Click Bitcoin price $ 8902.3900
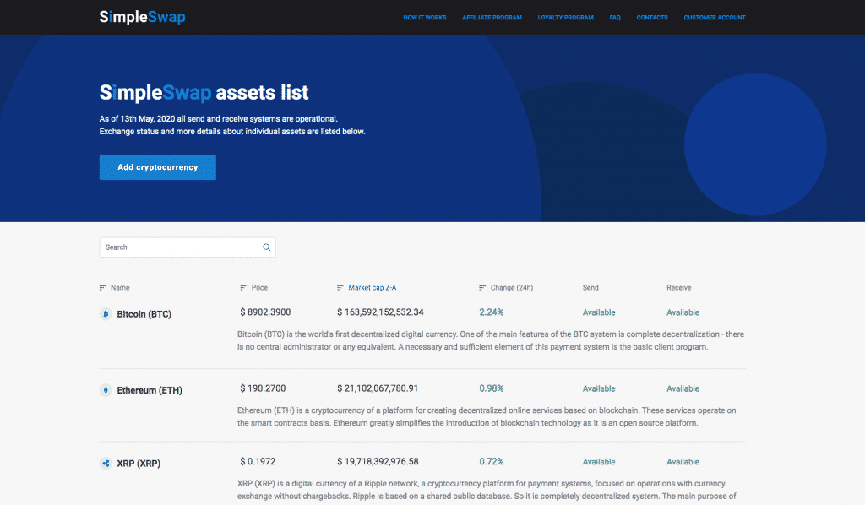 coord(265,312)
